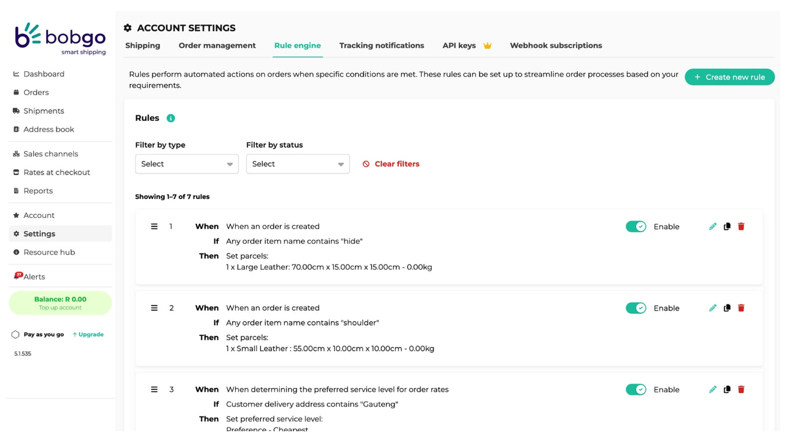This screenshot has width=786, height=442.
Task: Open the Webhook subscriptions tab
Action: (x=555, y=45)
